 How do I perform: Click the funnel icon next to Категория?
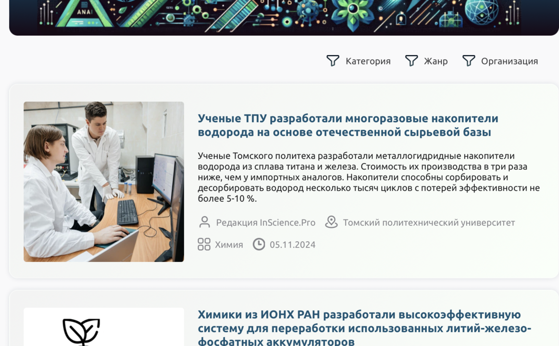coord(332,61)
